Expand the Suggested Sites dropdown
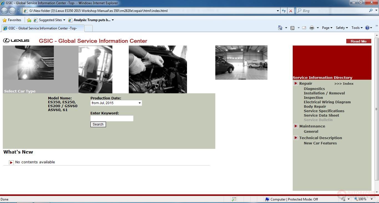Screen dimensions: 379x203 64,20
